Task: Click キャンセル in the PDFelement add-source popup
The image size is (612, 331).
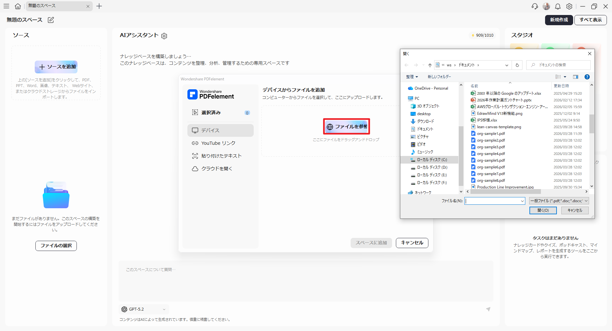Action: click(x=412, y=243)
